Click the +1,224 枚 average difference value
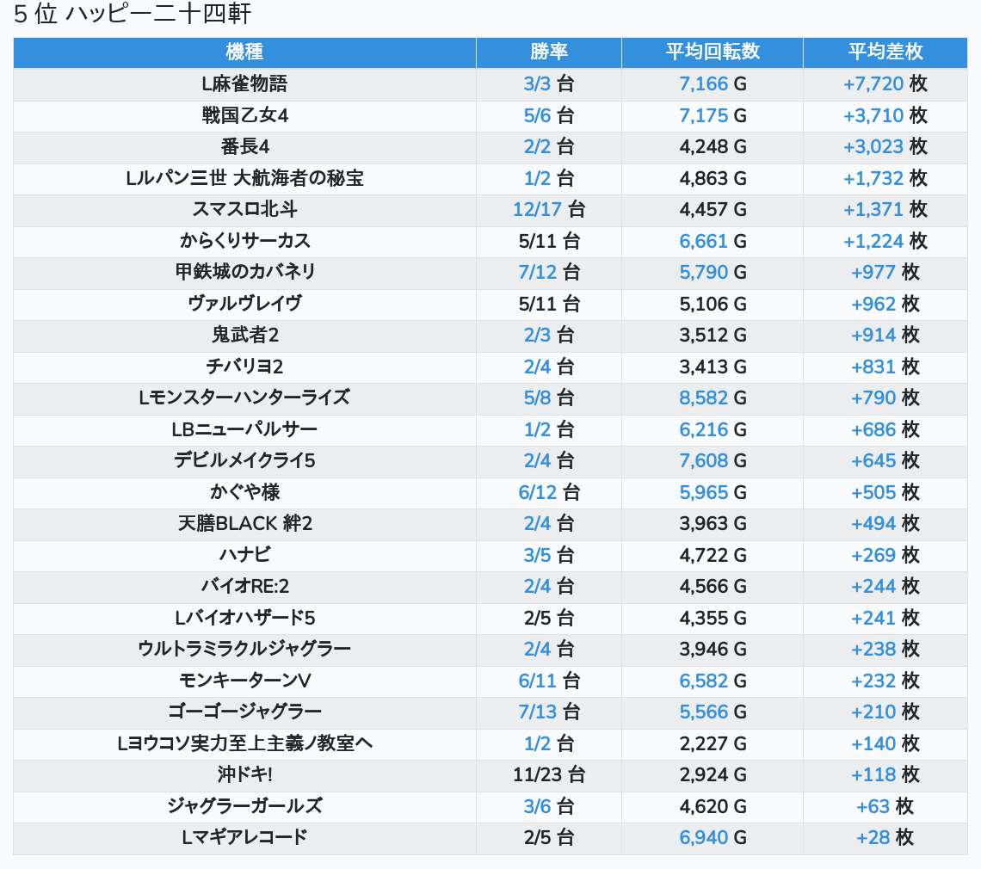Viewport: 981px width, 869px height. click(x=885, y=241)
